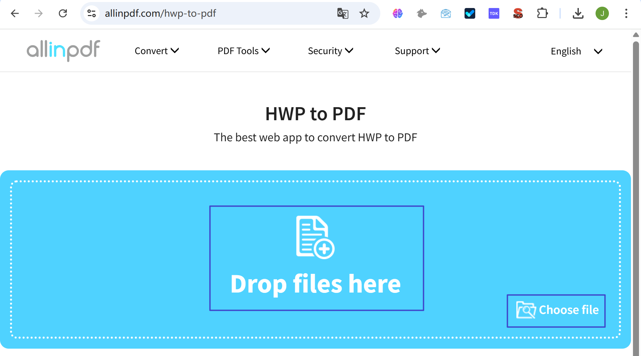Screen dimensions: 641x356
Task: Launch the SEO extension
Action: (517, 13)
